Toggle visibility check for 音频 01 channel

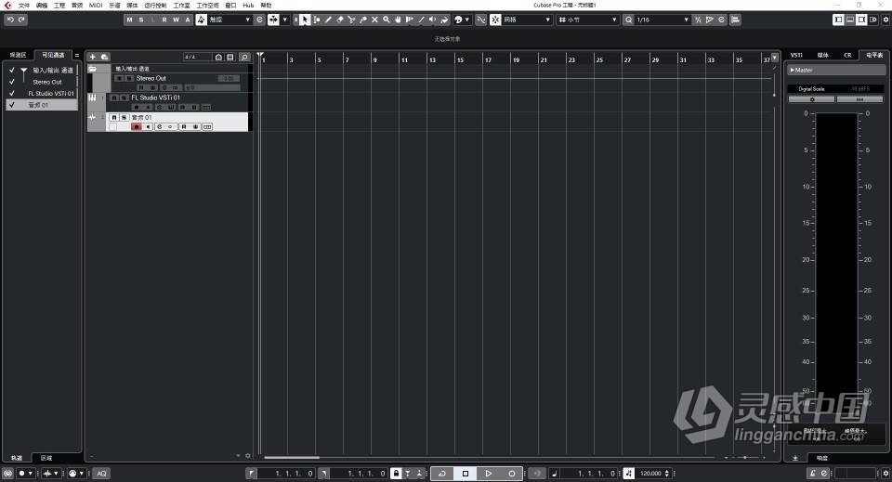11,105
